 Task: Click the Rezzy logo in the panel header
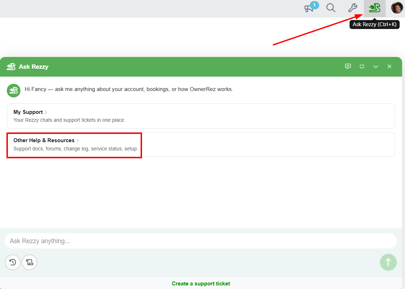[11, 67]
